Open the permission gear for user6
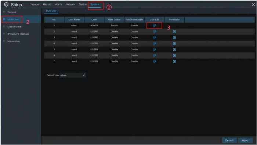 (174, 61)
